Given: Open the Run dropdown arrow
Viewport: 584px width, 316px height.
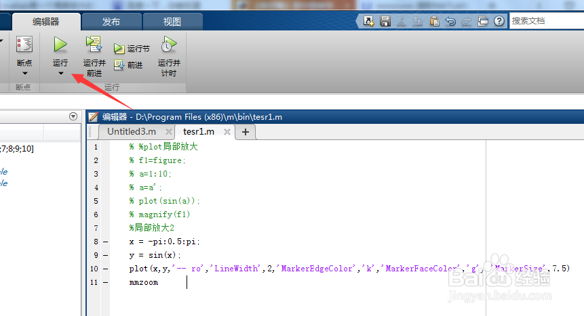Looking at the screenshot, I should [x=61, y=73].
